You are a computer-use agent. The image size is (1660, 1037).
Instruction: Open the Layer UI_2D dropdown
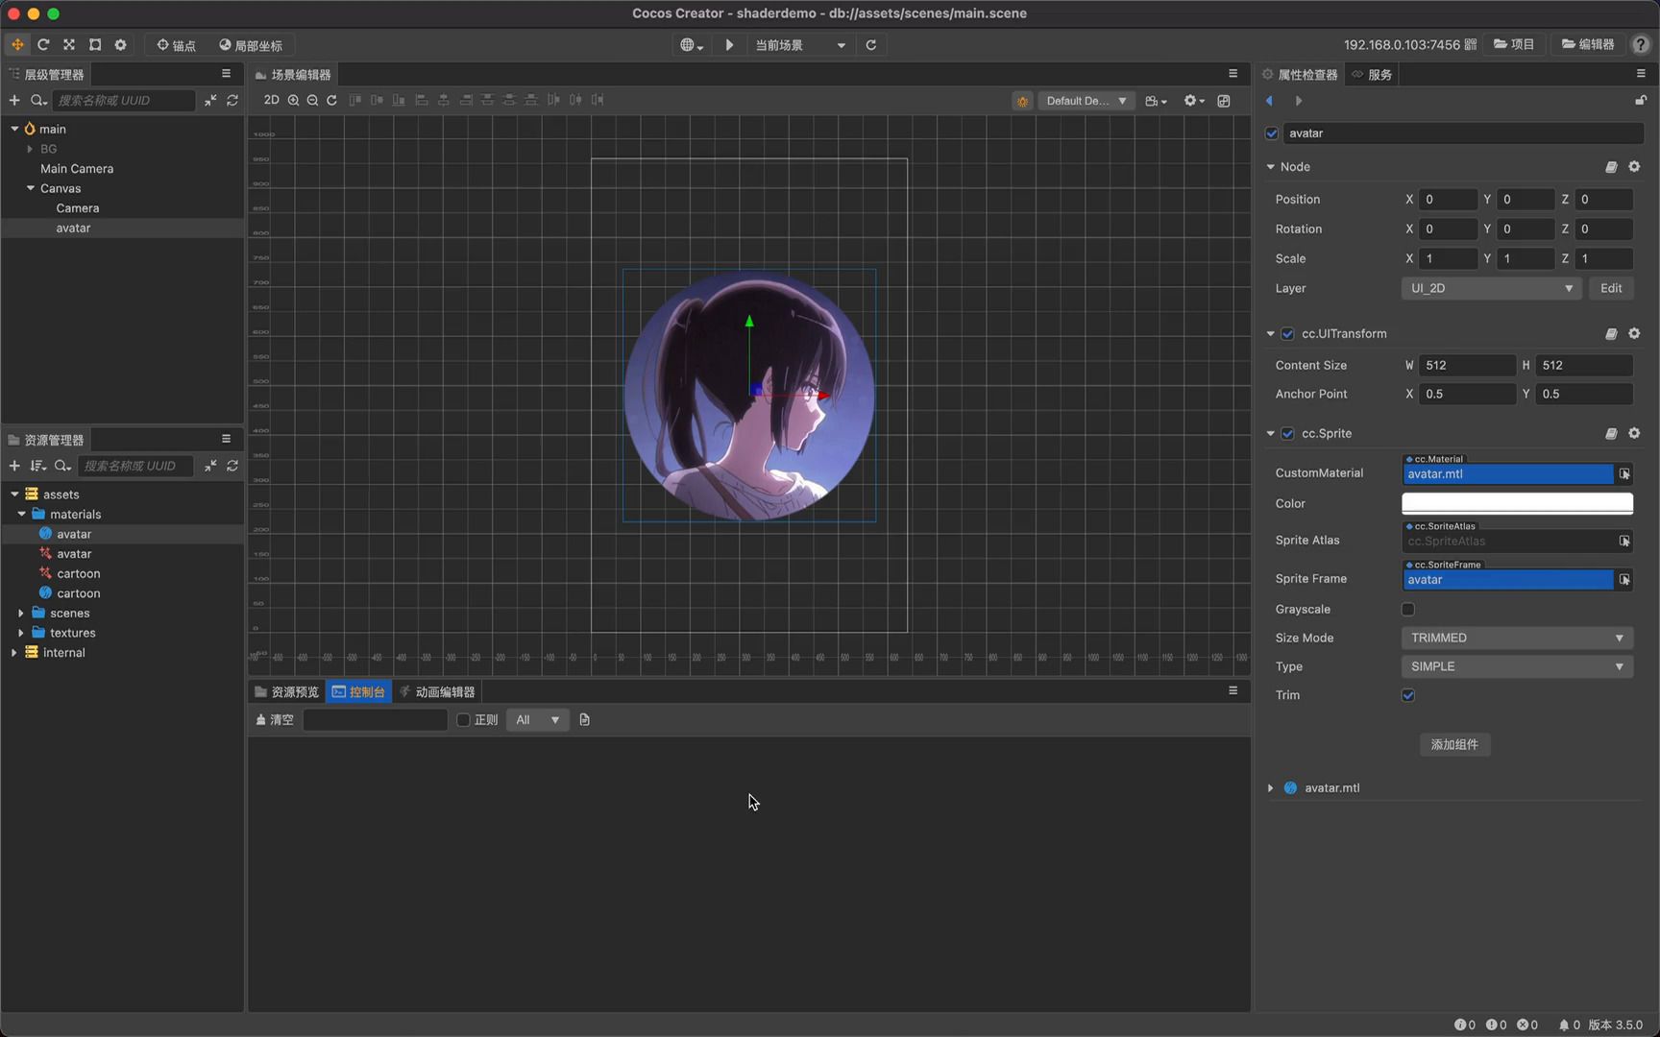(x=1491, y=288)
